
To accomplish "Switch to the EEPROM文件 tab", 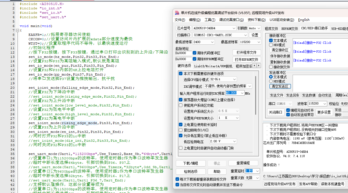I will coord(290,29).
